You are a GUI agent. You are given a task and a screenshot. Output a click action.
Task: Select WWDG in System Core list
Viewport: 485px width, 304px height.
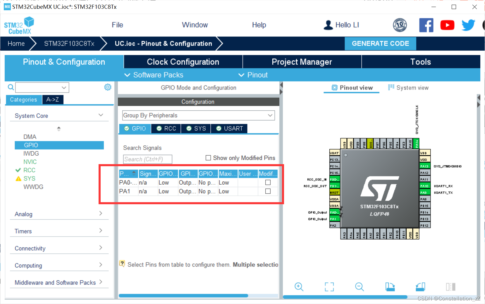click(x=33, y=187)
